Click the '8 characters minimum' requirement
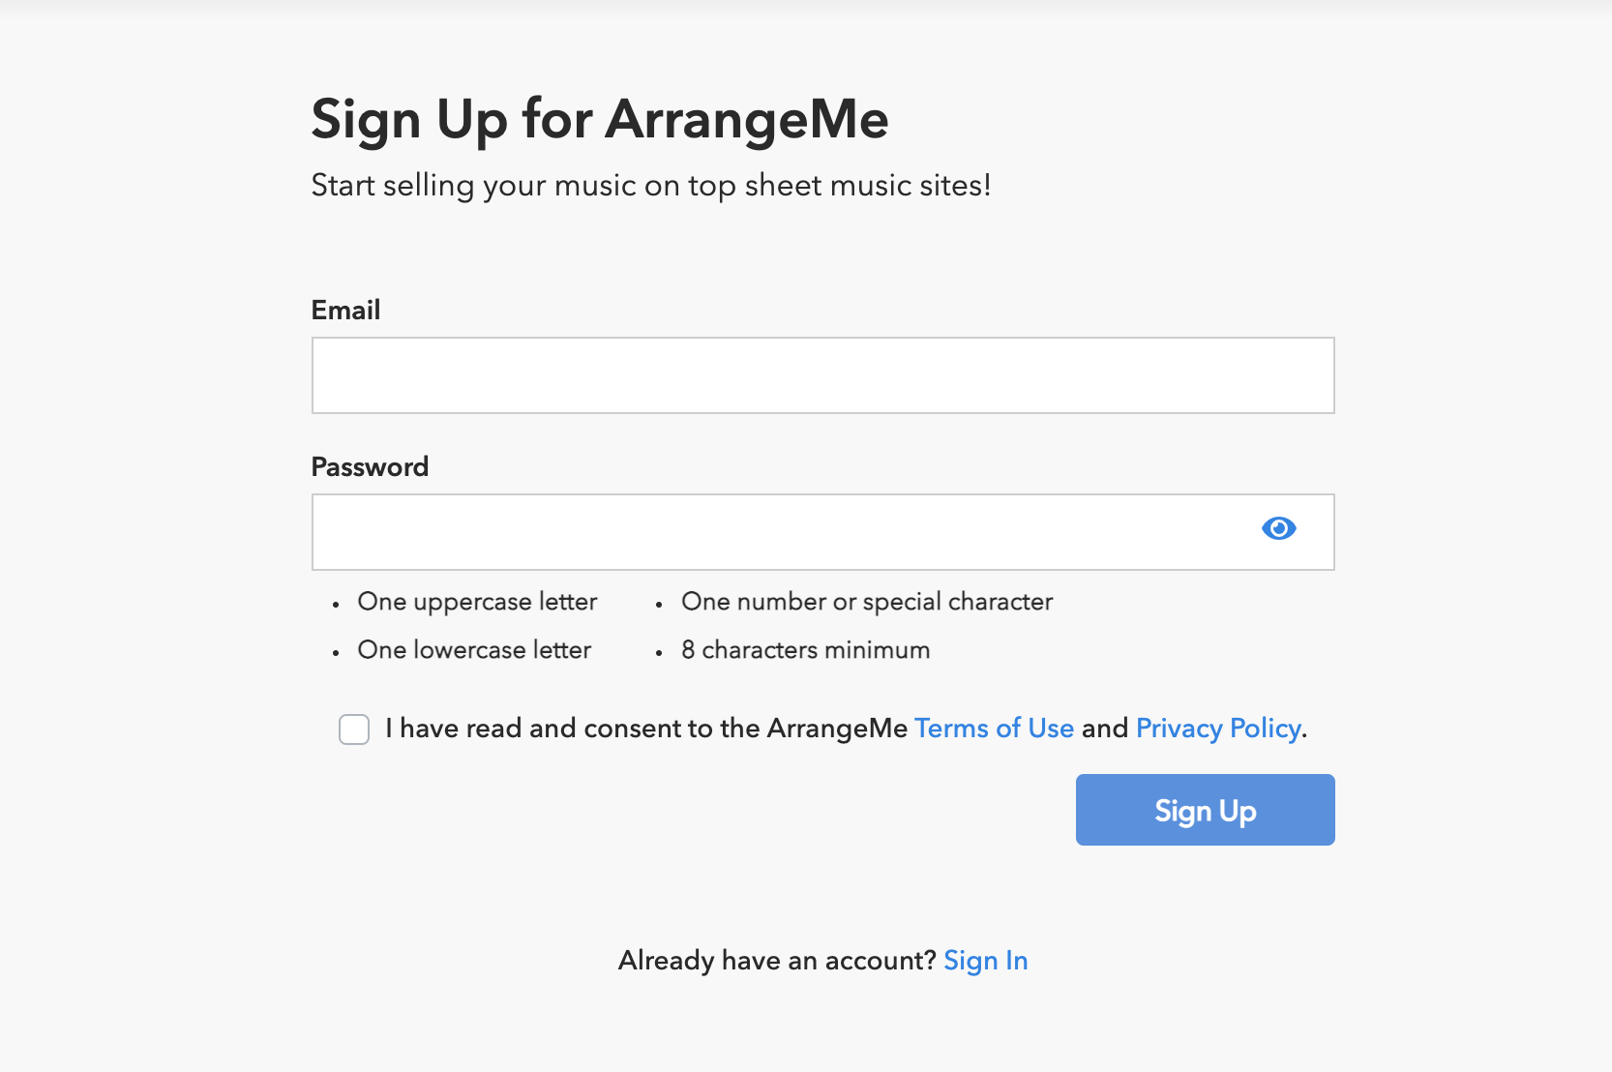 [x=805, y=650]
